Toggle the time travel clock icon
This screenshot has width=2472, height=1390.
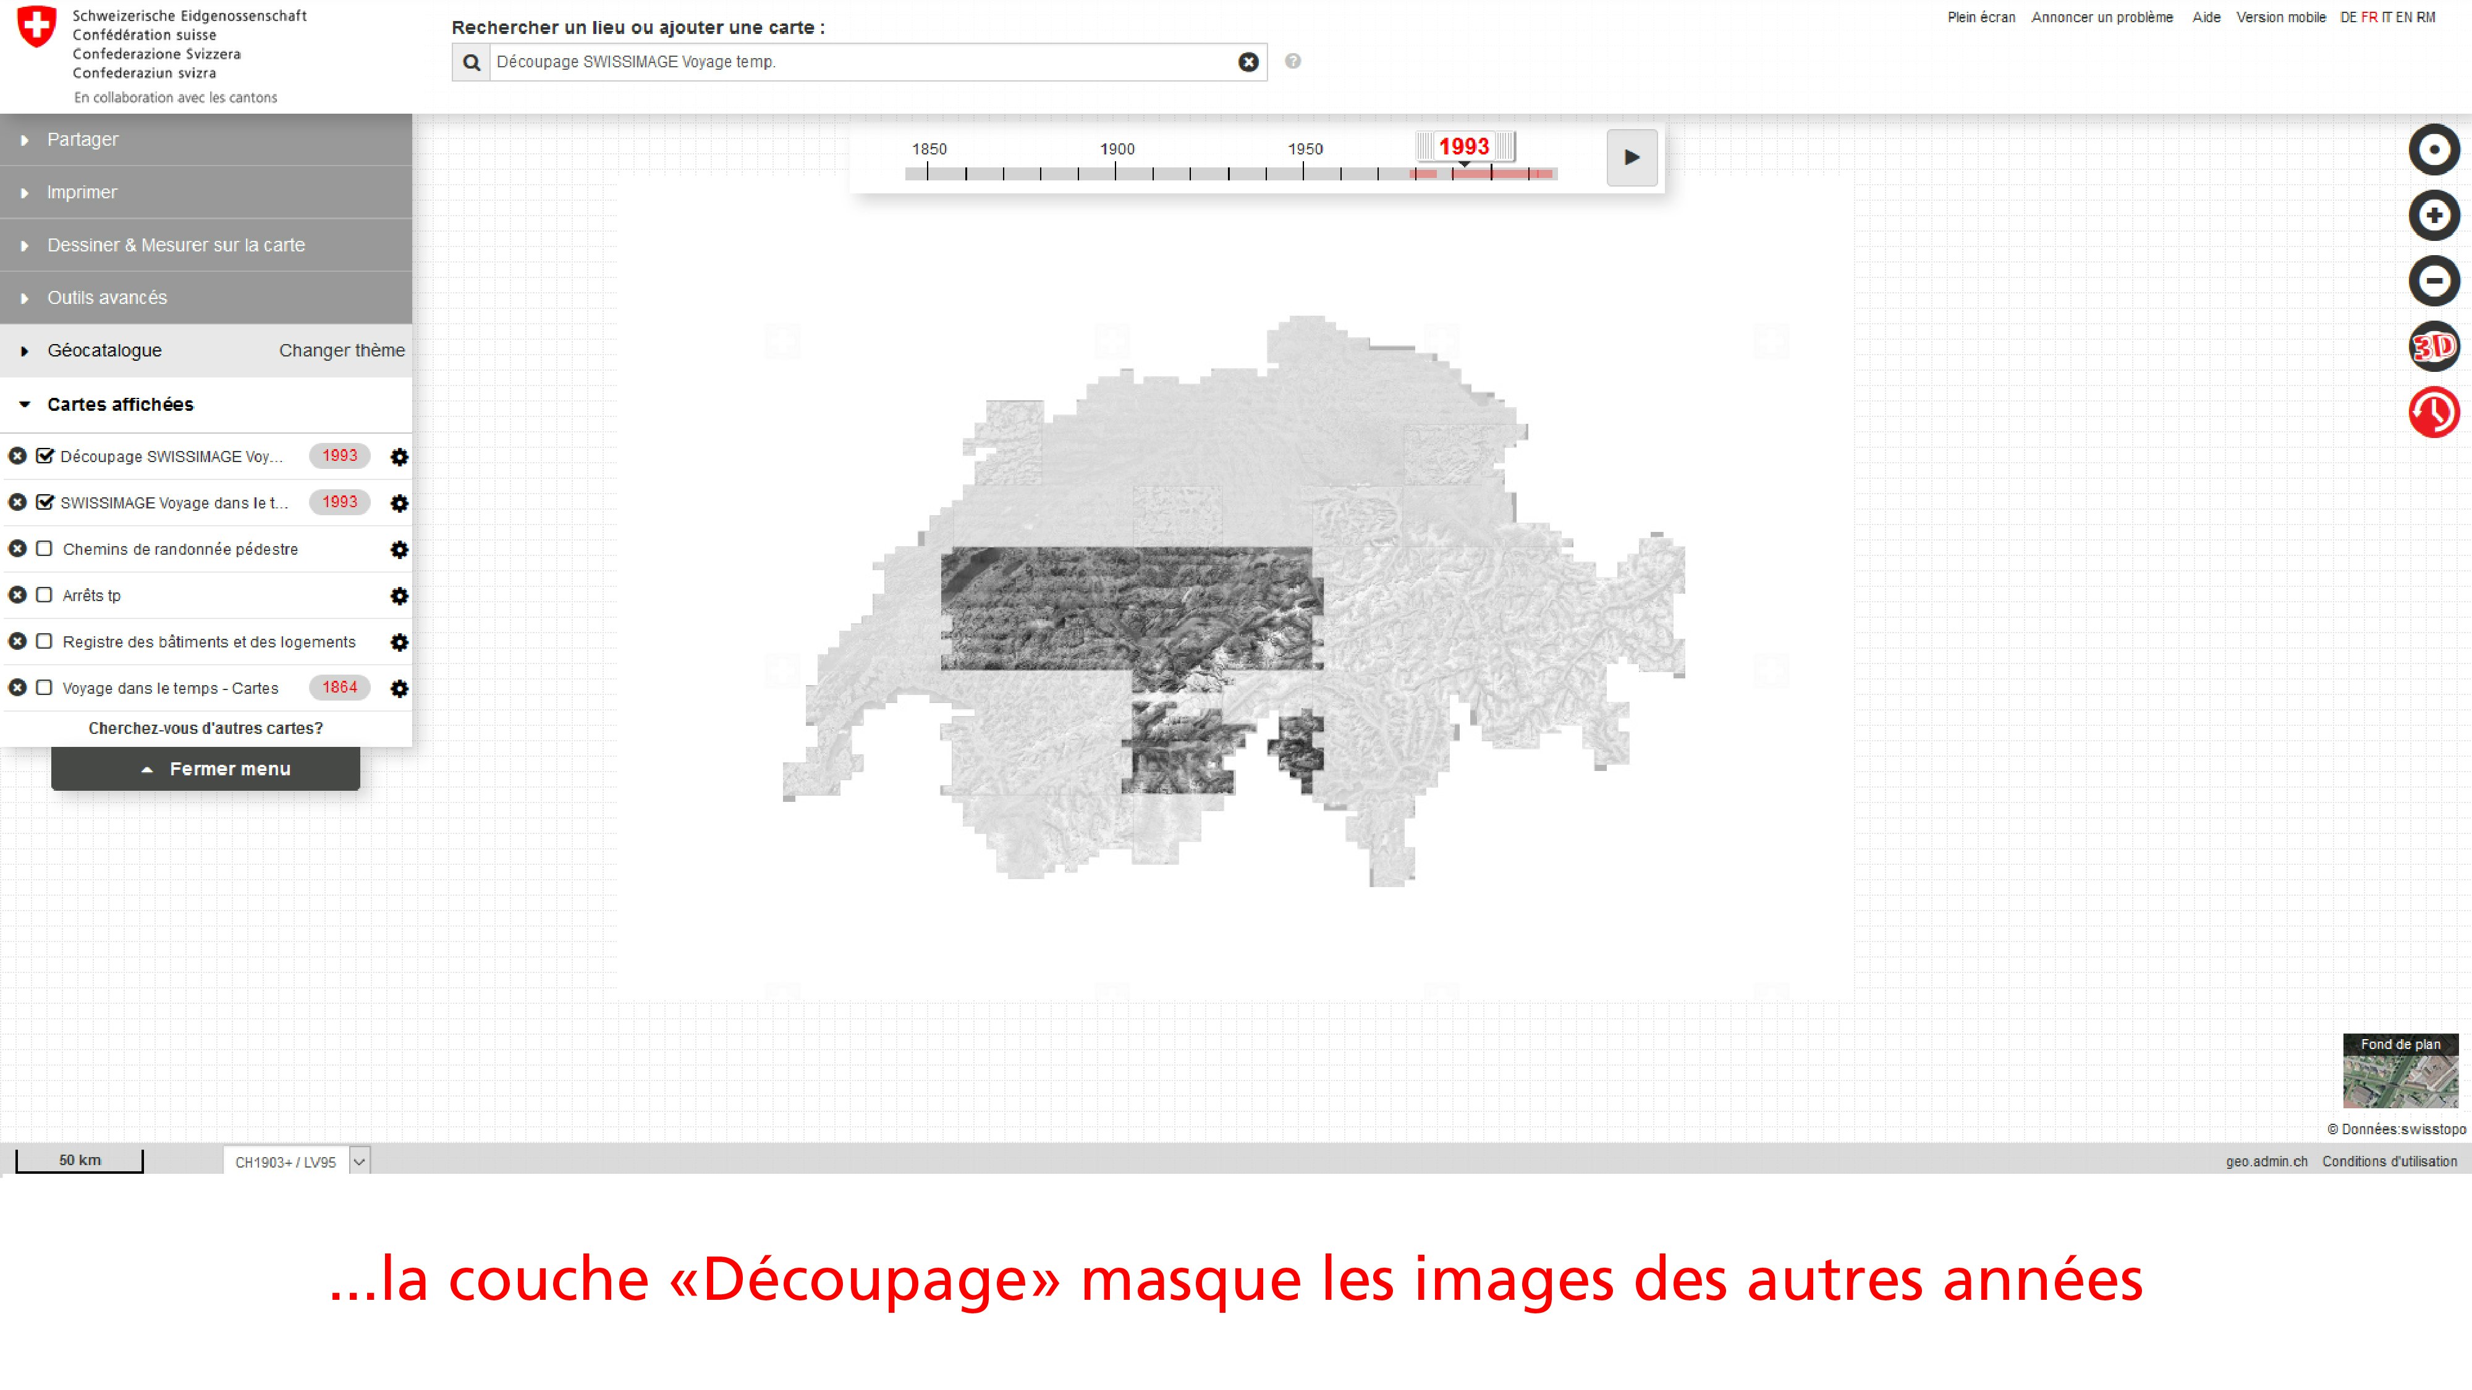(x=2434, y=413)
